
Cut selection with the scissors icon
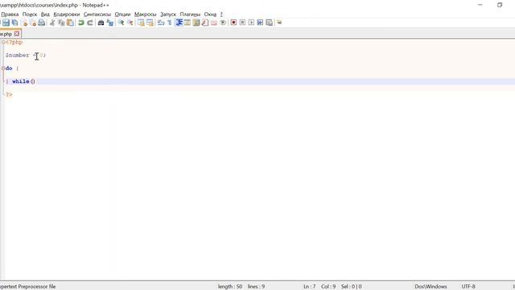pos(51,23)
